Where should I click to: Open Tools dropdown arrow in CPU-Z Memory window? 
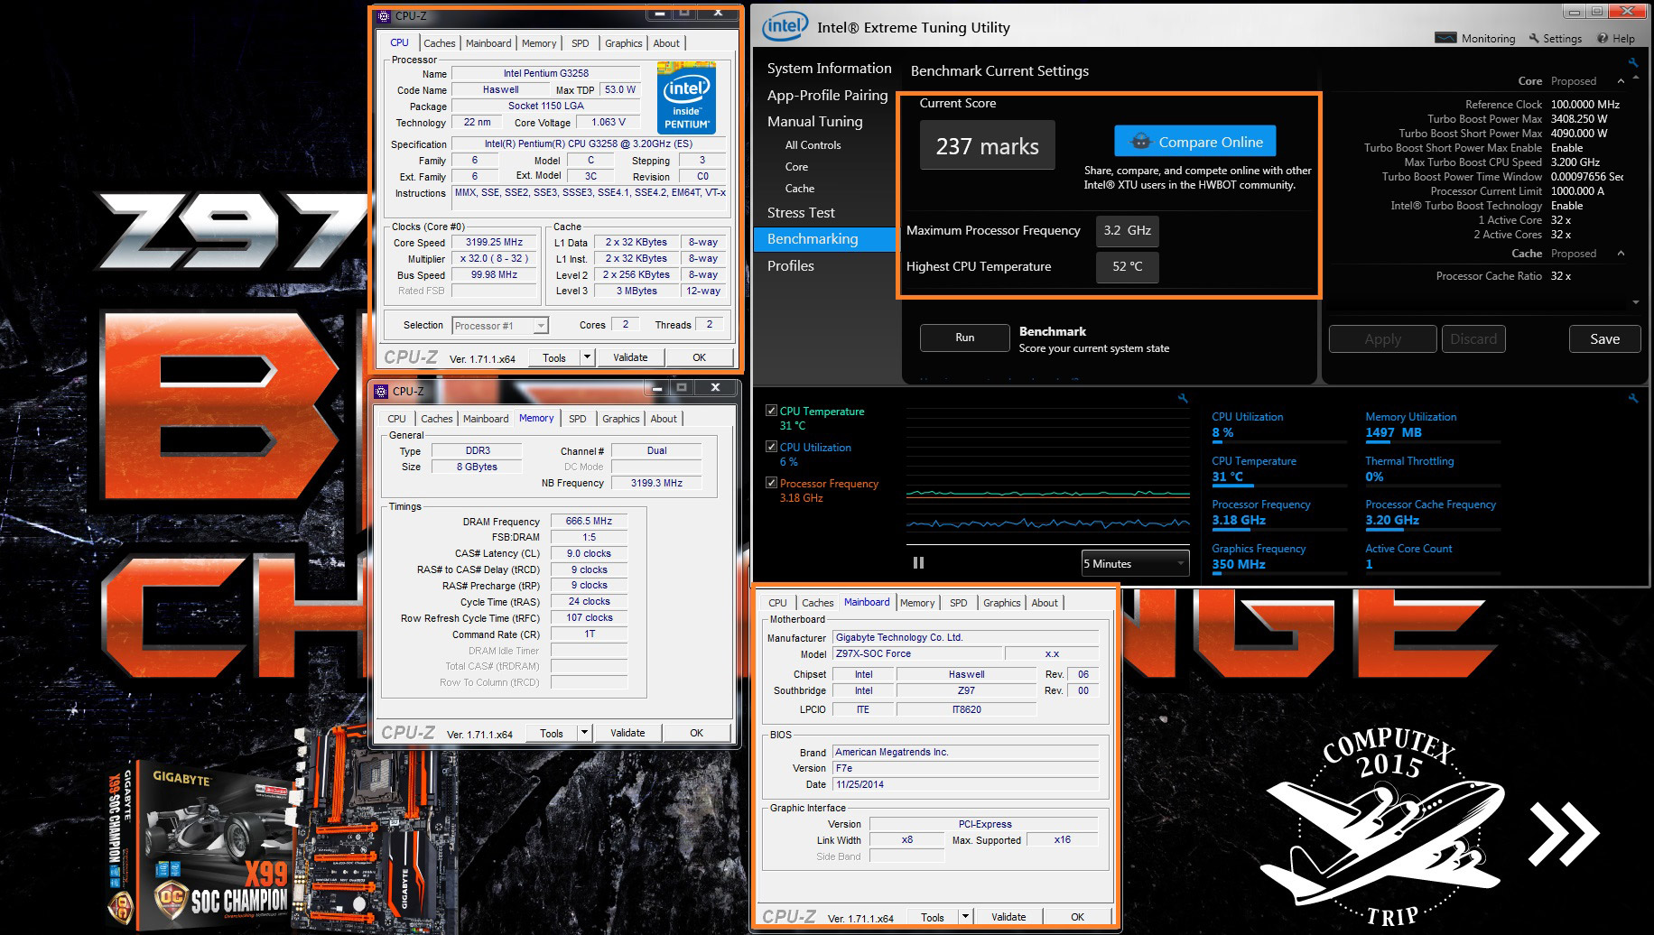[584, 733]
